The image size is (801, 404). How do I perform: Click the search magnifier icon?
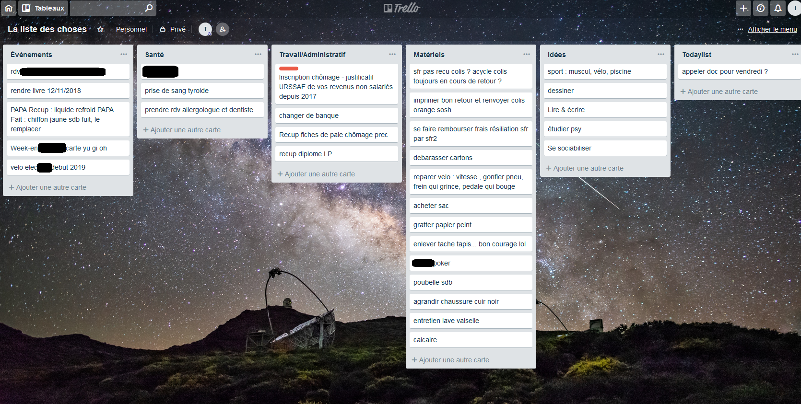tap(149, 8)
